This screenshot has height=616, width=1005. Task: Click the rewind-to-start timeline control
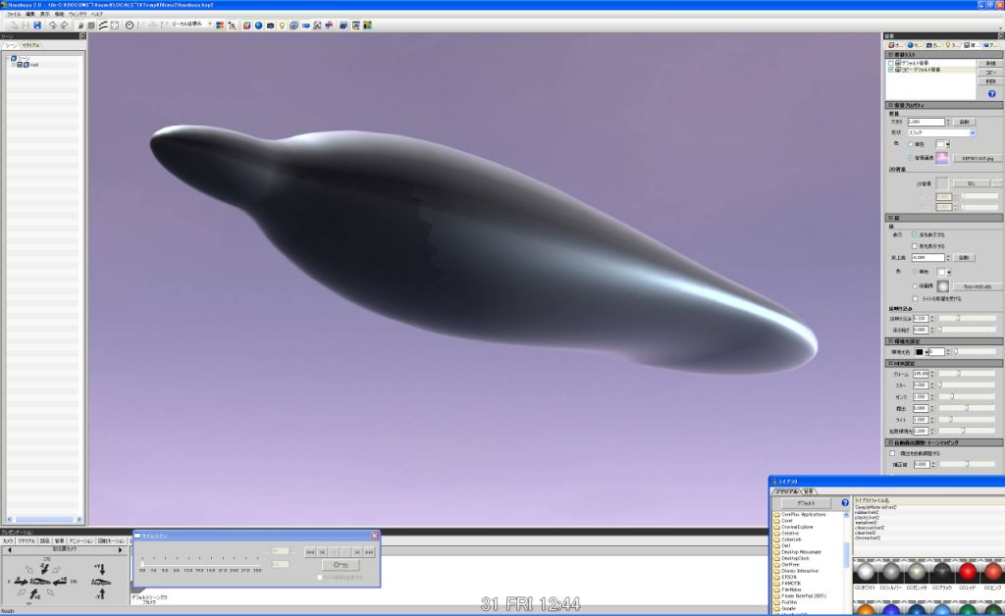click(x=309, y=552)
